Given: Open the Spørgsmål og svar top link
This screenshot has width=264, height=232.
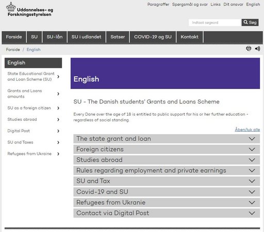Looking at the screenshot, I should click(x=190, y=5).
